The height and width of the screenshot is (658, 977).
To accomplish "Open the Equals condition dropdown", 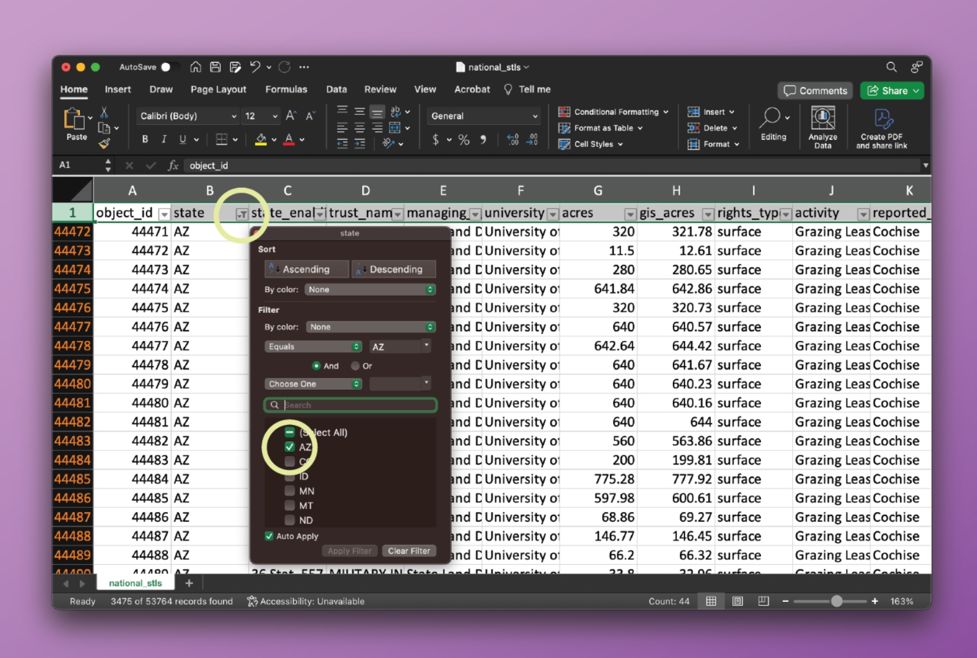I will click(313, 346).
